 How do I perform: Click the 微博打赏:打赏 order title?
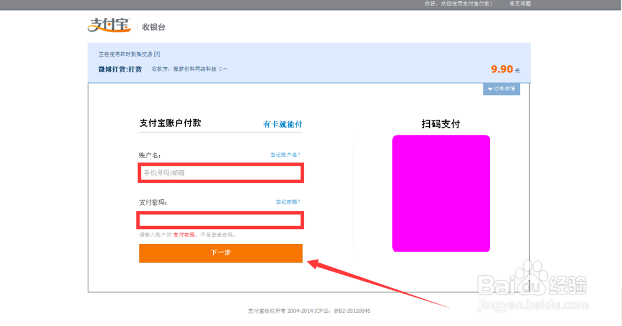(x=120, y=70)
